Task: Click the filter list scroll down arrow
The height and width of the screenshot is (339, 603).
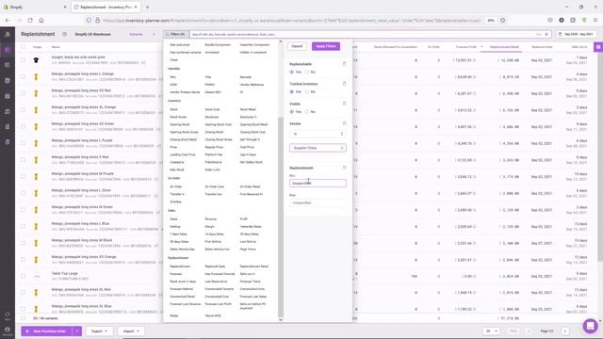Action: coord(281,320)
